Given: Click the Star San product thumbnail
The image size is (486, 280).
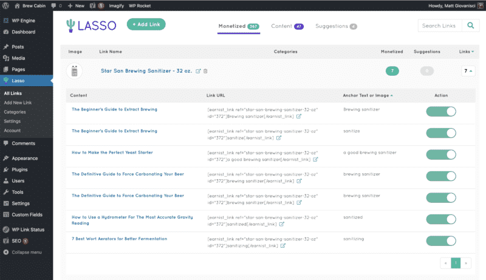Looking at the screenshot, I should pos(74,71).
